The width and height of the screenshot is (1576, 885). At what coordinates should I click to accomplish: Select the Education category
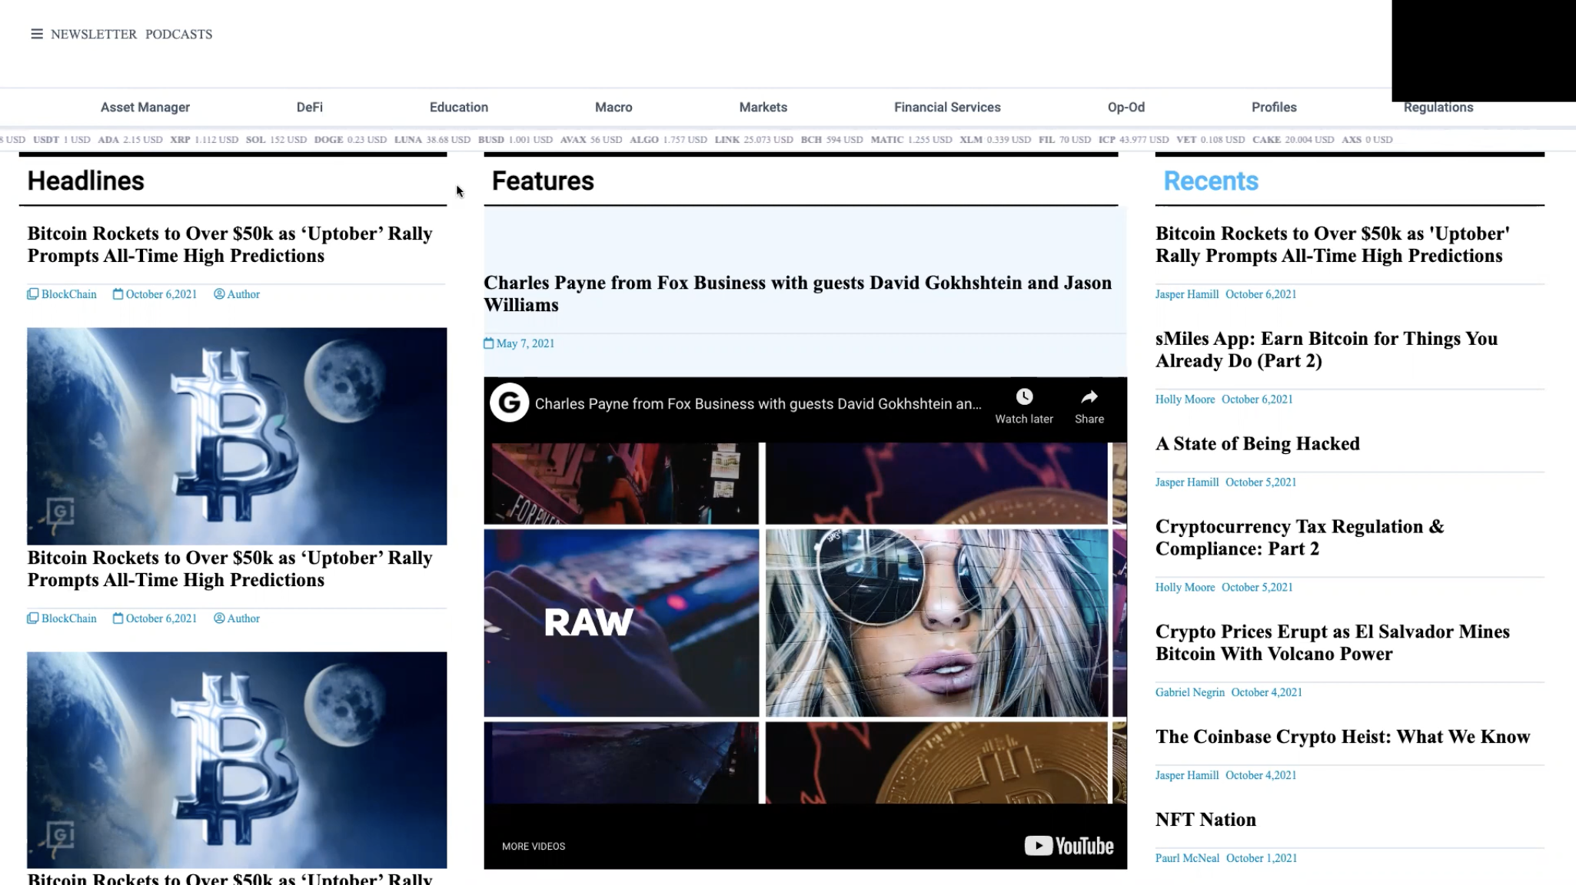tap(459, 108)
